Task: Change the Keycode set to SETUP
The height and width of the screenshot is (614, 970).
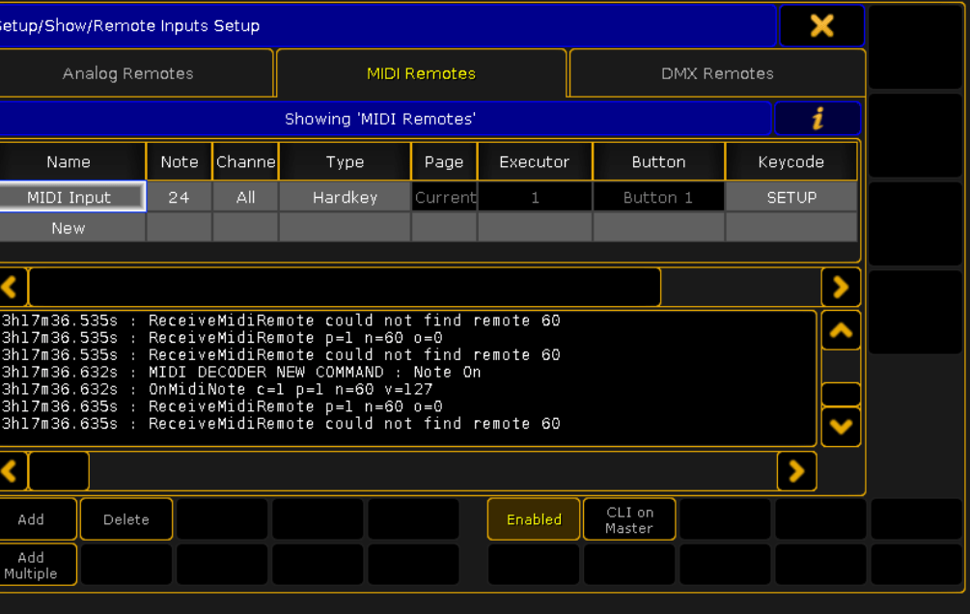Action: [x=790, y=197]
